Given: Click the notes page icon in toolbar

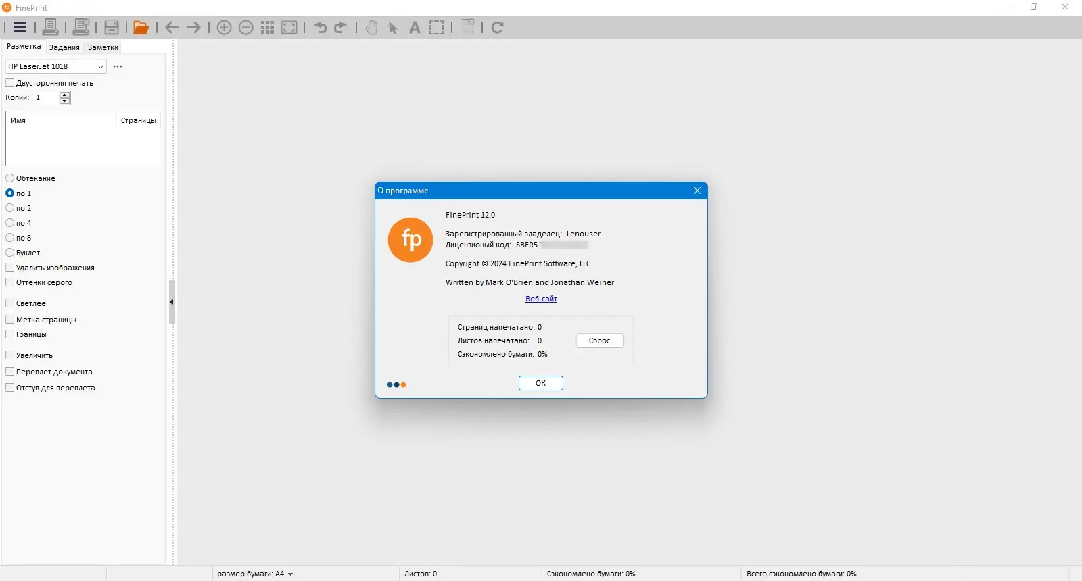Looking at the screenshot, I should point(467,27).
